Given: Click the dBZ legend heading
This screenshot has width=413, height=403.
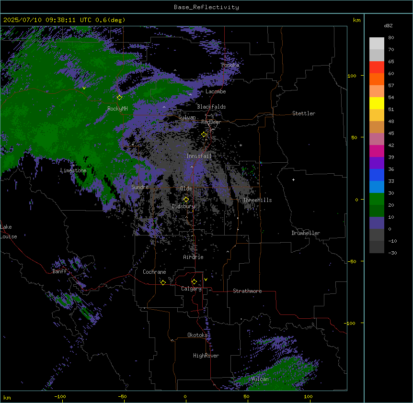Looking at the screenshot, I should pos(388,25).
